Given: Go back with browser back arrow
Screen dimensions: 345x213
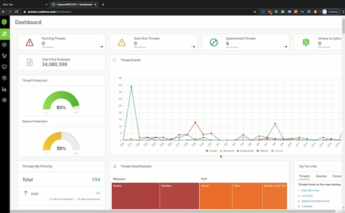Looking at the screenshot, I should [3, 12].
